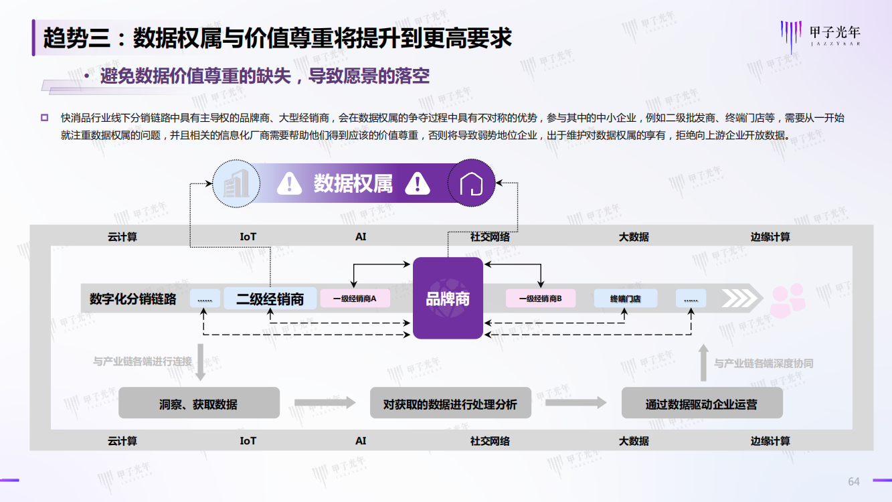Image resolution: width=892 pixels, height=502 pixels.
Task: Click the gray arrow after 洞察、获取数据
Action: pyautogui.click(x=325, y=402)
